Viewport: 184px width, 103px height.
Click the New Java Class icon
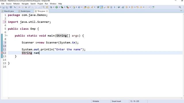pyautogui.click(x=79, y=7)
